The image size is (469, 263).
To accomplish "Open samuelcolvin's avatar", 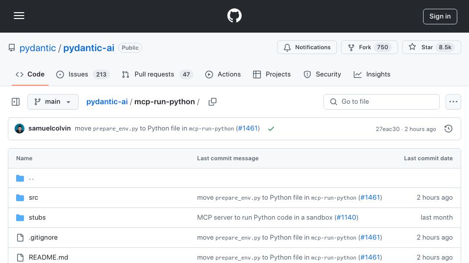I will coord(20,129).
